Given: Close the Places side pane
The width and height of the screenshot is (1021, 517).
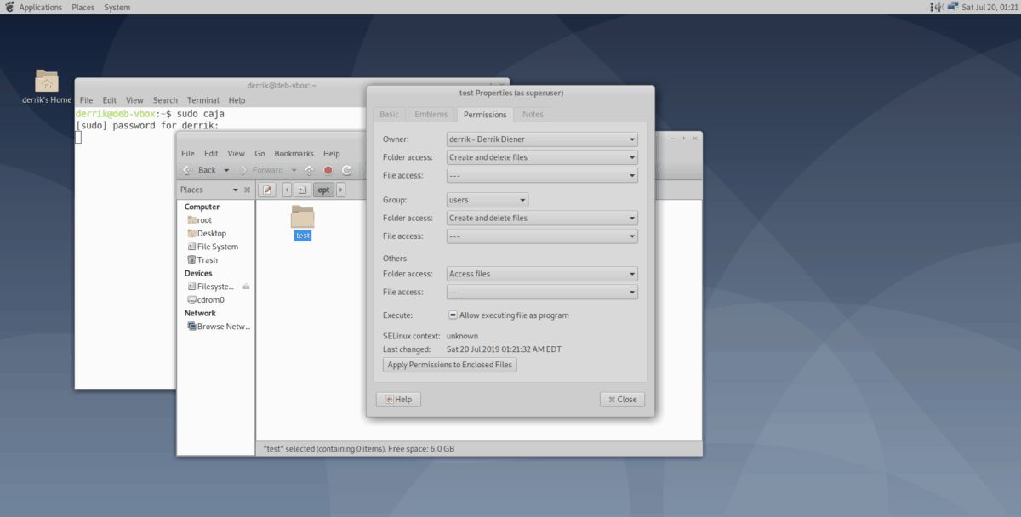Looking at the screenshot, I should point(248,190).
